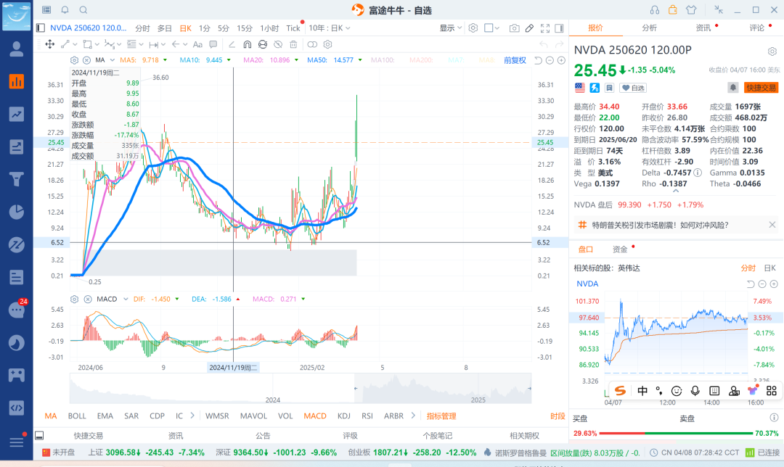Open the quote panel settings gear

tap(772, 51)
